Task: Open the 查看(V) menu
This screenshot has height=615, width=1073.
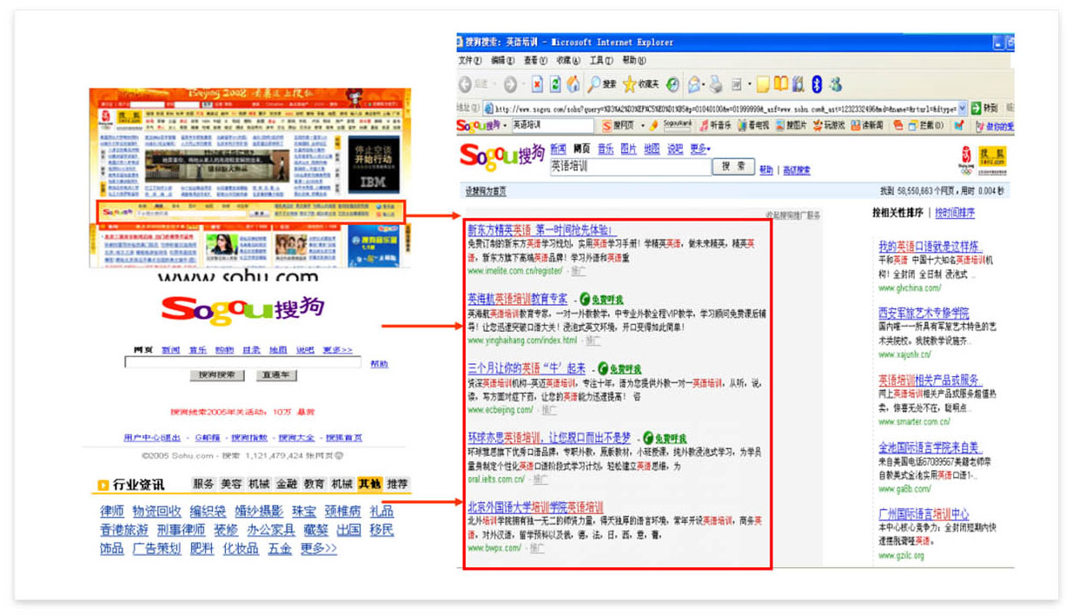Action: [536, 60]
